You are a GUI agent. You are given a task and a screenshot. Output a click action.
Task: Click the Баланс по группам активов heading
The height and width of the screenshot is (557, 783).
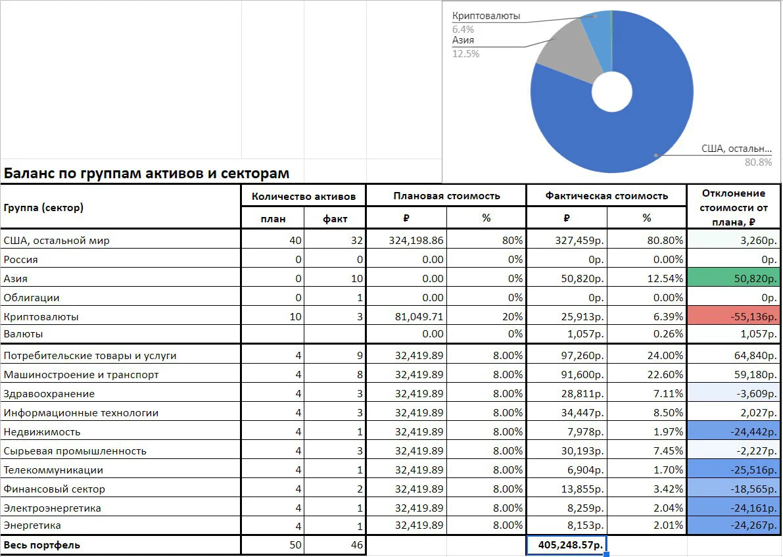pos(147,174)
